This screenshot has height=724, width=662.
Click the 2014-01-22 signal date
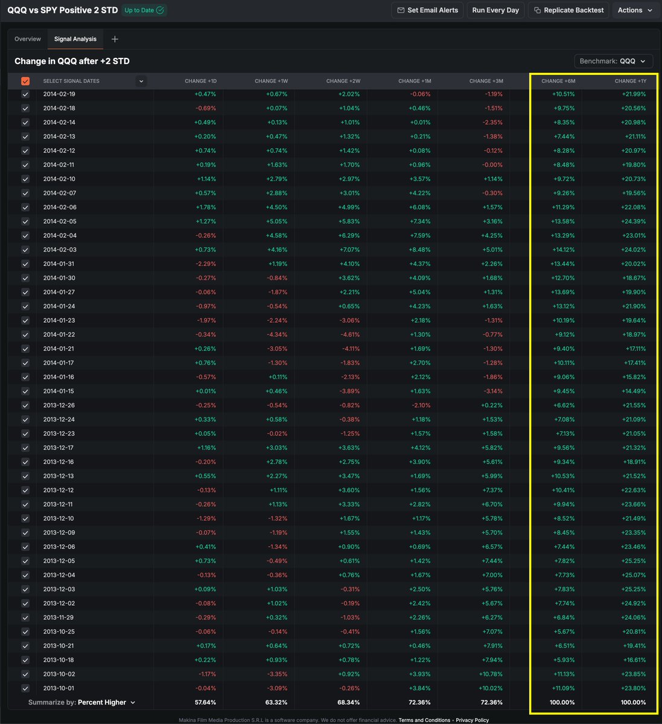pyautogui.click(x=59, y=335)
